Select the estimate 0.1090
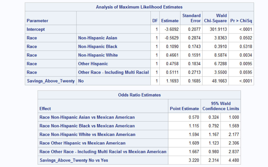The image size is (268, 167). click(172, 46)
